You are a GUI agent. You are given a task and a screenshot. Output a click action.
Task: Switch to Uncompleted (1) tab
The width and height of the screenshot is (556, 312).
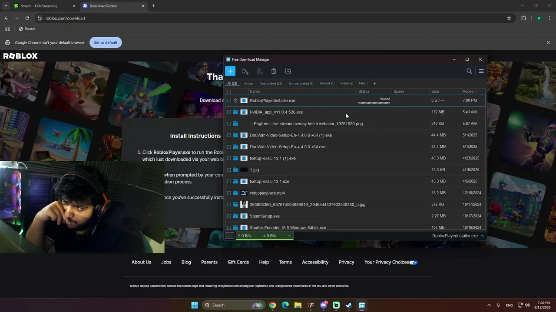pyautogui.click(x=301, y=83)
